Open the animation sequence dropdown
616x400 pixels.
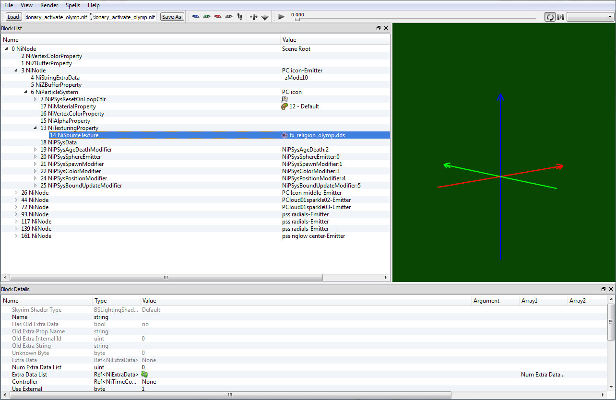590,17
